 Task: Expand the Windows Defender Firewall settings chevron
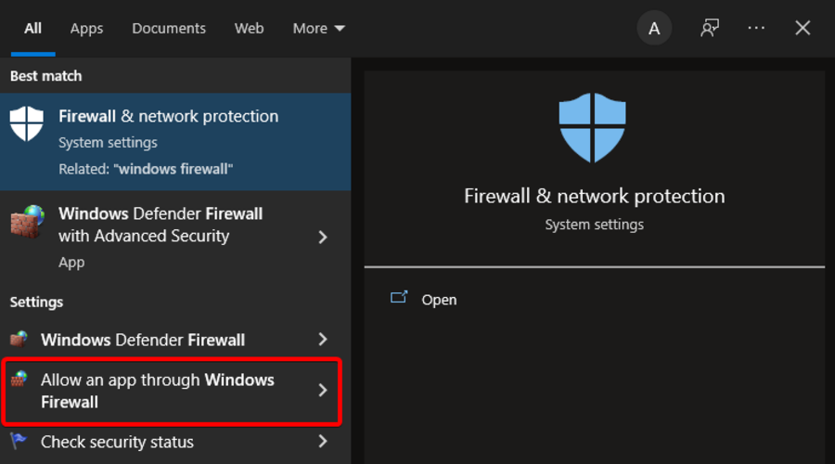coord(323,340)
